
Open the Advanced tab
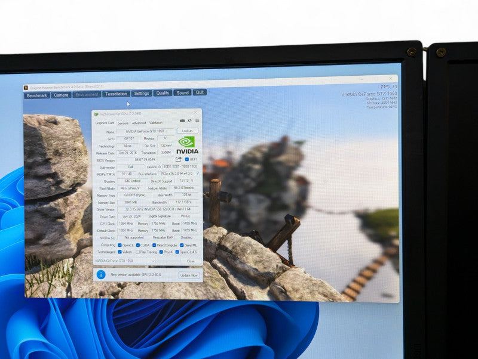pyautogui.click(x=139, y=123)
